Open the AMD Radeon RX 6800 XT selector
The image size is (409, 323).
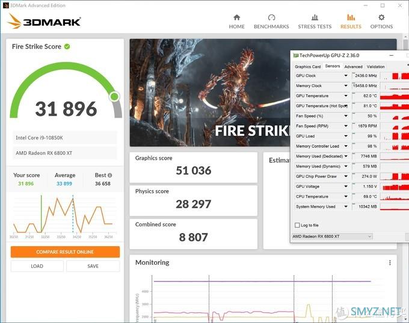coord(332,237)
